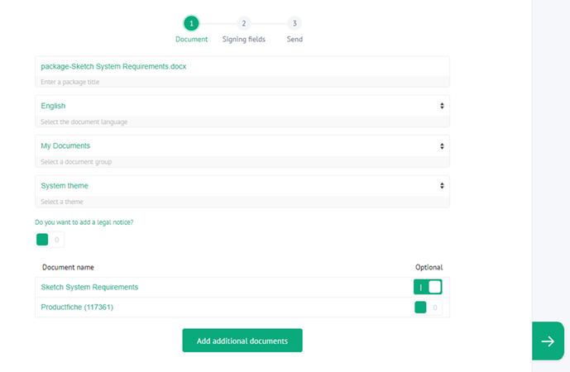
Task: Click the language dropdown arrow icon
Action: [442, 106]
